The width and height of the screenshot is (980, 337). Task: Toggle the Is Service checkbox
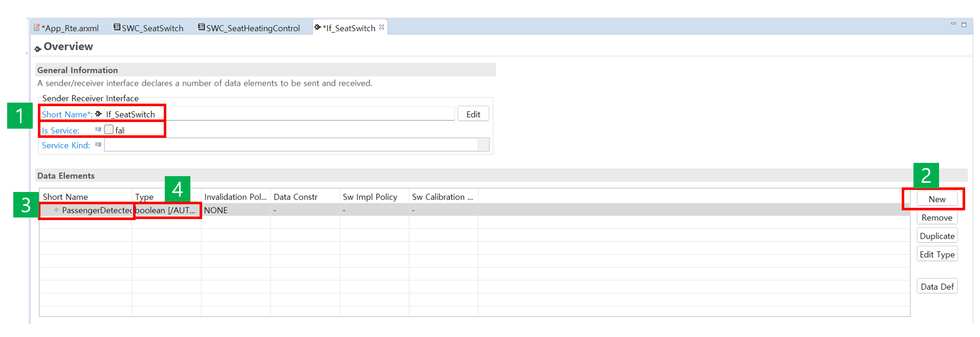(109, 130)
